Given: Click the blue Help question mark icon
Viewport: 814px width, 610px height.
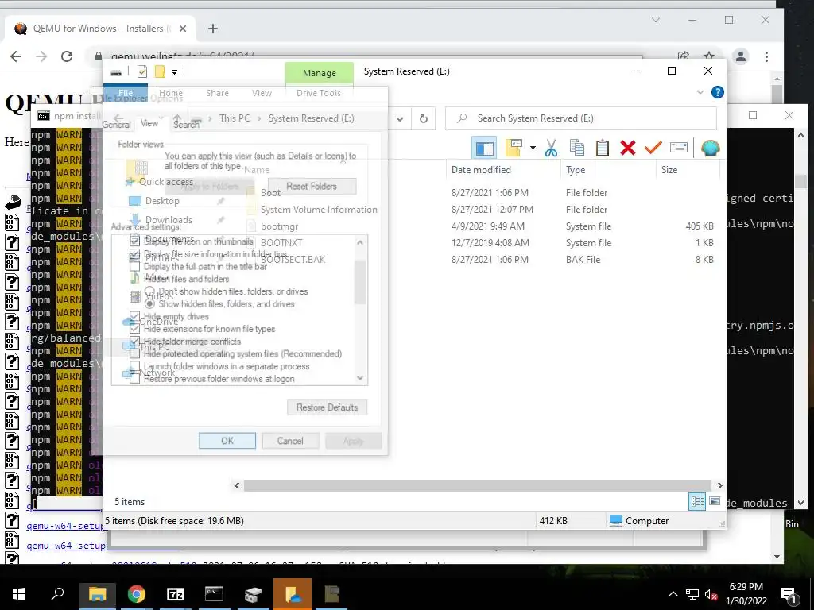Looking at the screenshot, I should coord(718,92).
